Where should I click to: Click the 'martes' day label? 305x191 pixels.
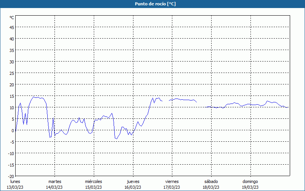coord(55,181)
